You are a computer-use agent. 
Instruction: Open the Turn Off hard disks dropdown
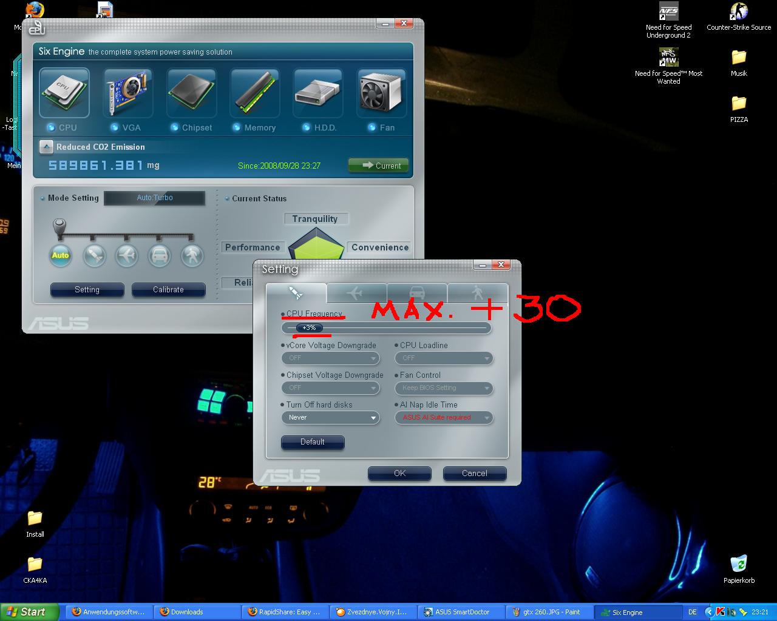pyautogui.click(x=330, y=418)
